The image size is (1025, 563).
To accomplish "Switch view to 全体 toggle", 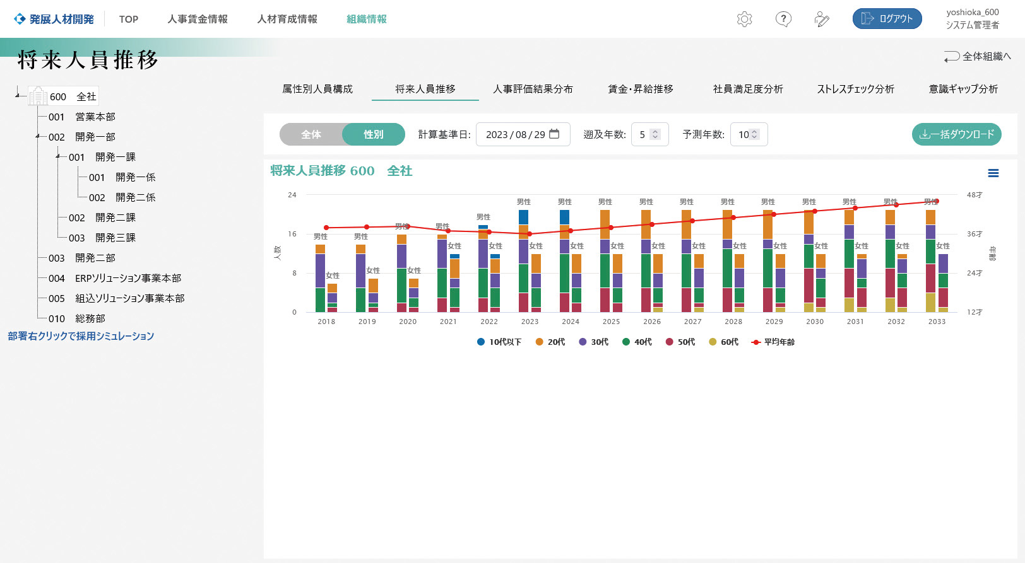I will (x=311, y=134).
